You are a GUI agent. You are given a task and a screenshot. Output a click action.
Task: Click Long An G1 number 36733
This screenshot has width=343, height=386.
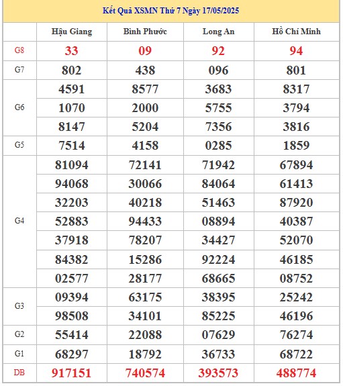click(x=218, y=354)
